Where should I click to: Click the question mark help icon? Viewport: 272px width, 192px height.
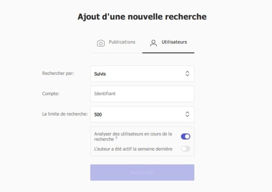116,138
